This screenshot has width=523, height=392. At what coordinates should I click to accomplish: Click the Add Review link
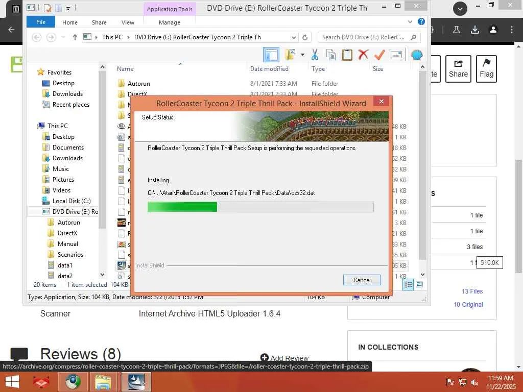click(284, 358)
